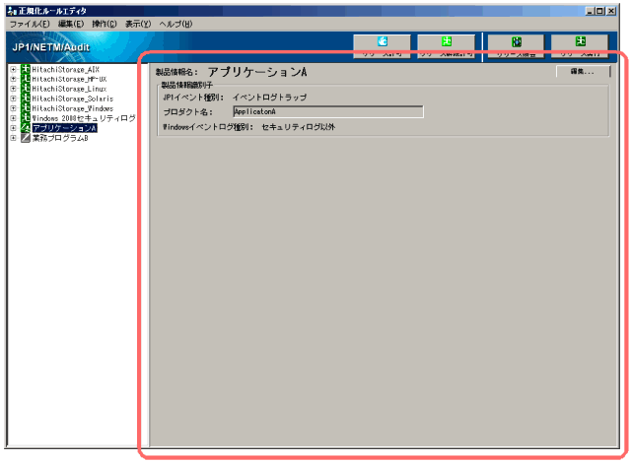The height and width of the screenshot is (463, 631).
Task: Expand the 業務プログラムB tree node
Action: pyautogui.click(x=13, y=138)
